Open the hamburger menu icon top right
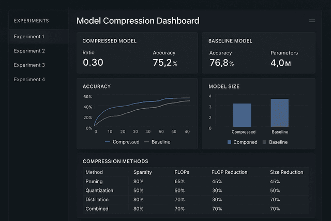Image resolution: width=331 pixels, height=221 pixels. (x=312, y=21)
